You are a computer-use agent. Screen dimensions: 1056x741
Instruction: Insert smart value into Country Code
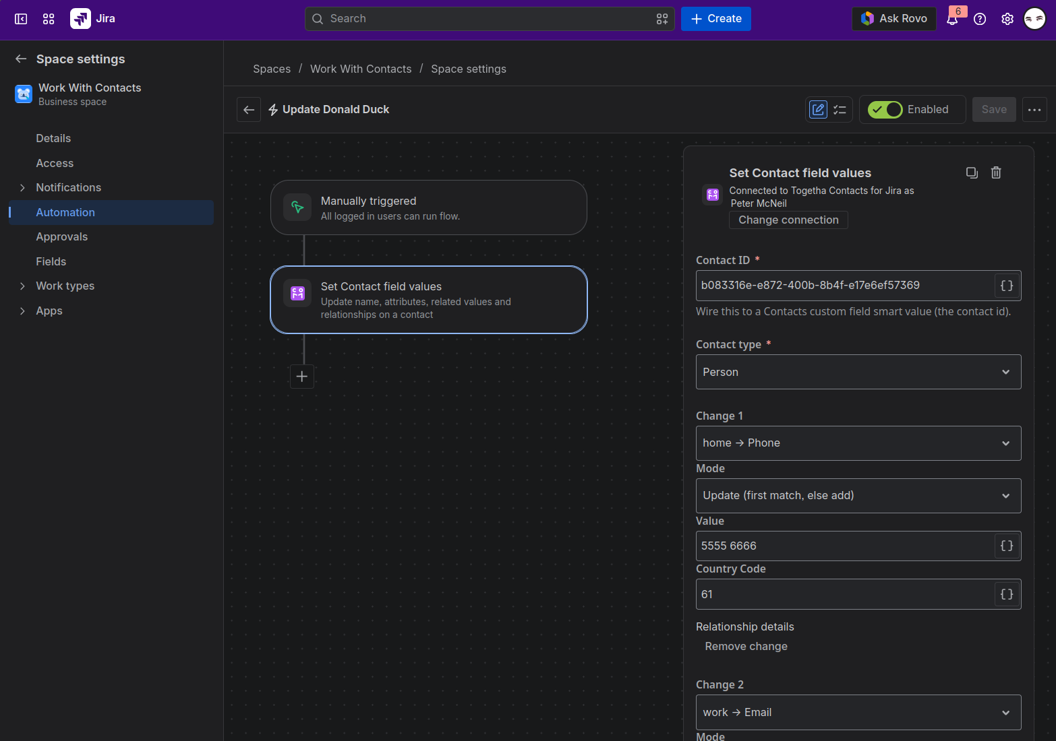1007,594
